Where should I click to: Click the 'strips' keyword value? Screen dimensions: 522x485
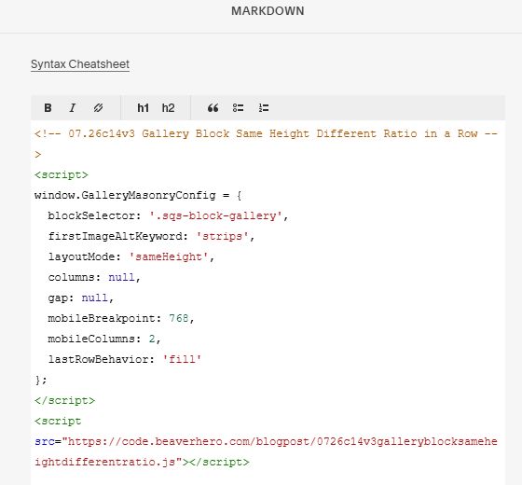[222, 237]
